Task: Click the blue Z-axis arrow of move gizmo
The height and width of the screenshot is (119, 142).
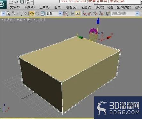Action: point(98,21)
